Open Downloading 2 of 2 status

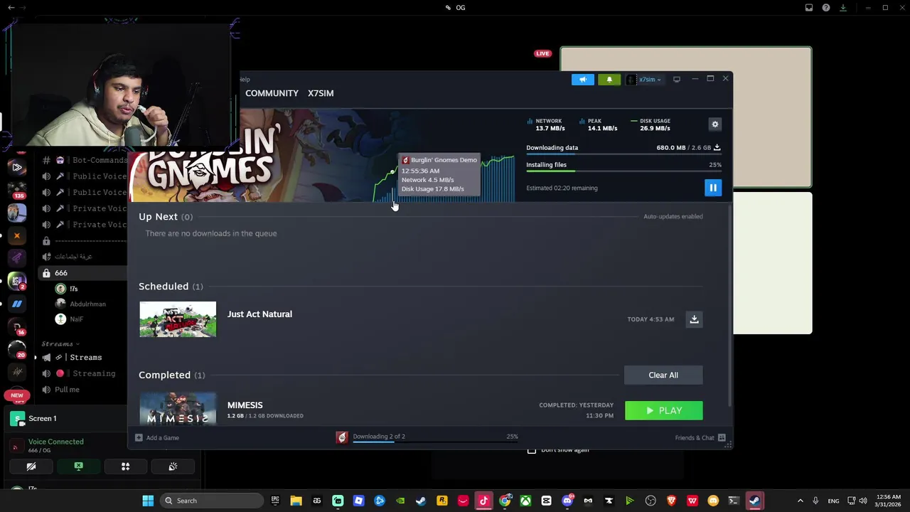[379, 436]
